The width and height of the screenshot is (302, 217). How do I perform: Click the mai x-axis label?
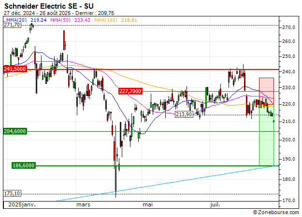(x=147, y=204)
